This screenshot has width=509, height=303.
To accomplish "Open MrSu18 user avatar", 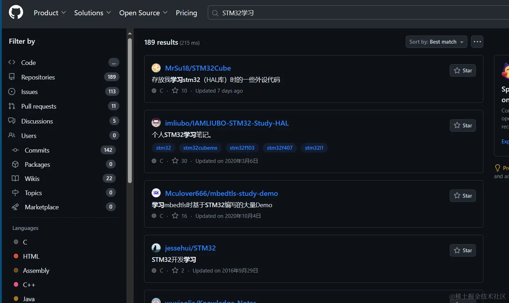I will click(x=156, y=68).
